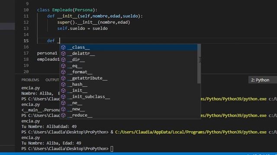Click the method icon beside __format__
The width and height of the screenshot is (277, 155).
coord(64,72)
